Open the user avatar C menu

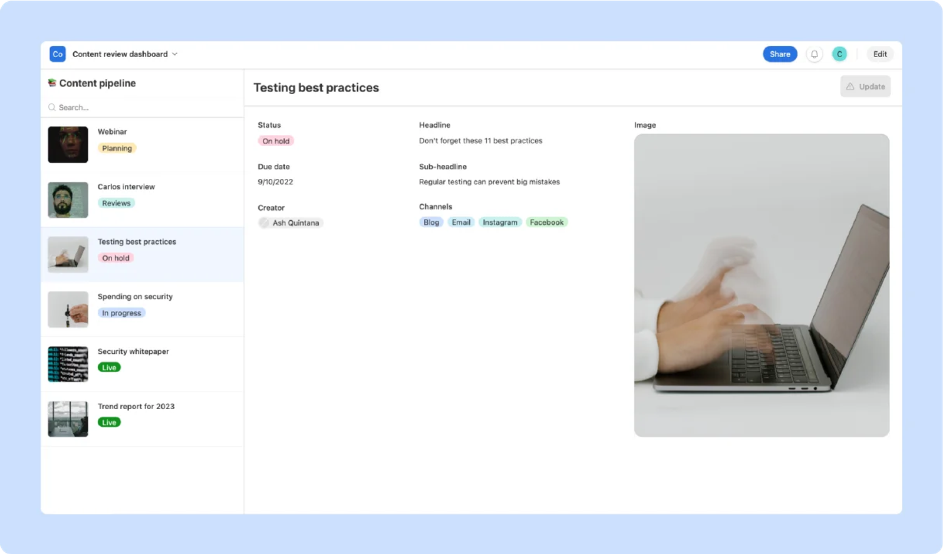839,54
